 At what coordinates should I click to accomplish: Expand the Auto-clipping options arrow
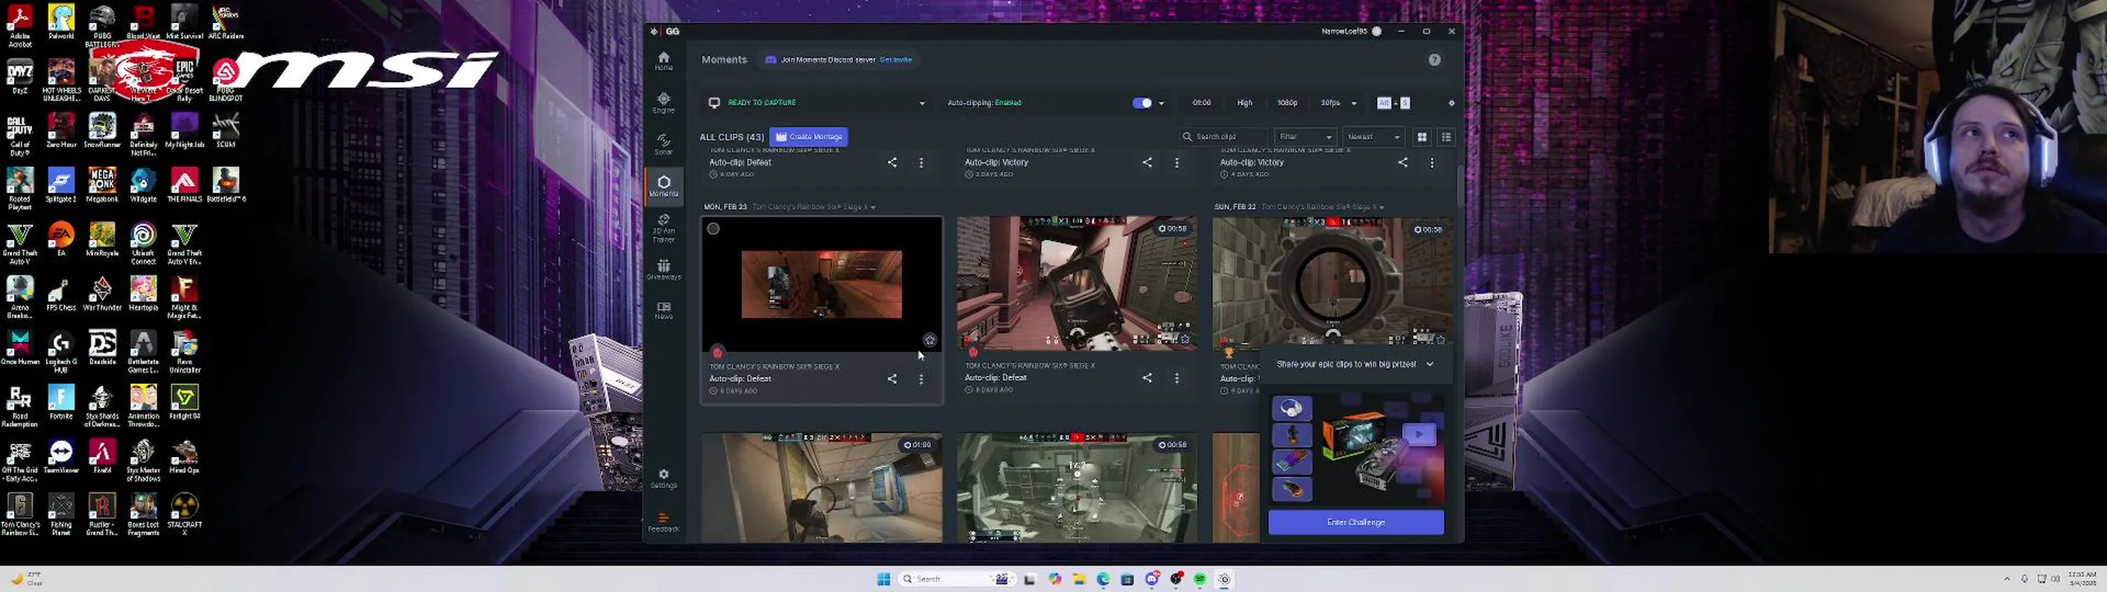pyautogui.click(x=1161, y=104)
